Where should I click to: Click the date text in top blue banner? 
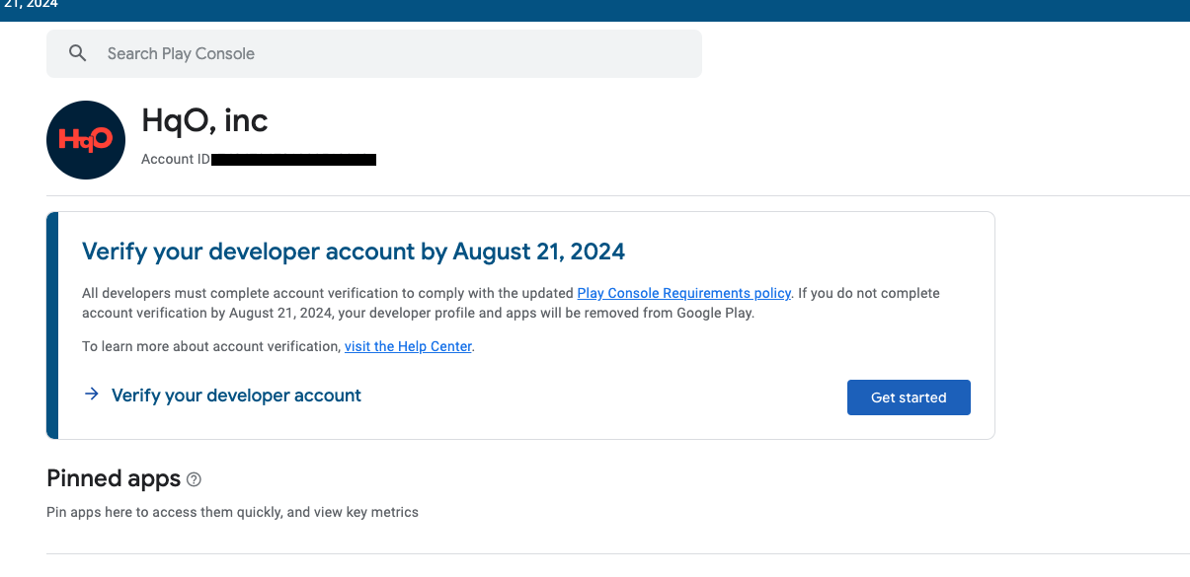[29, 5]
